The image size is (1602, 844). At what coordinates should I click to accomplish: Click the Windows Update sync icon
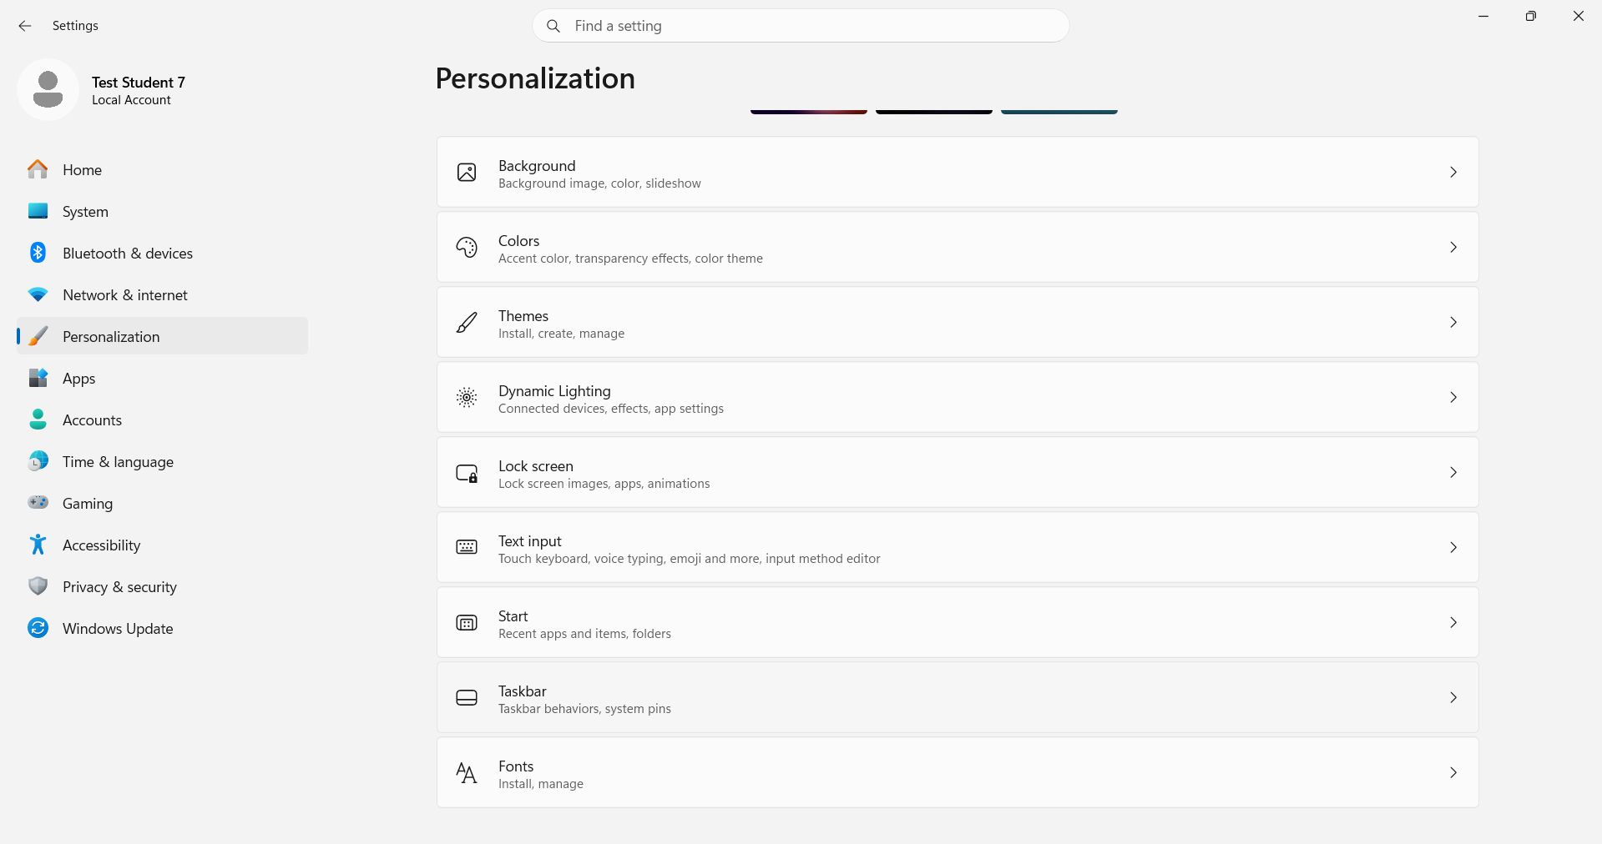click(38, 628)
